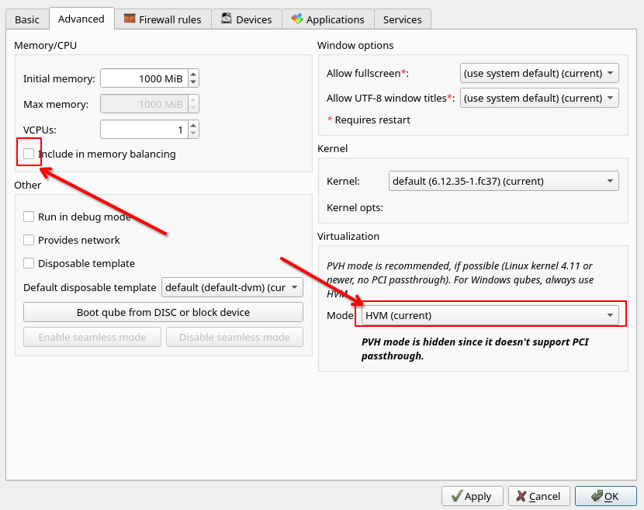Check the Provides network option

point(29,240)
